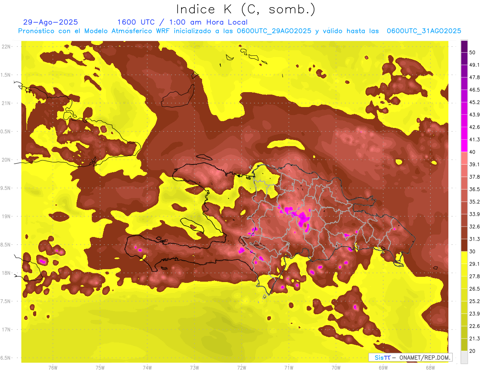483x373 pixels.
Task: Select the dark purple legend swatch above 50
Action: click(x=464, y=46)
